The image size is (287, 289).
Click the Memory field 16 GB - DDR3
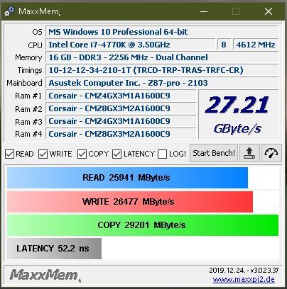[162, 57]
